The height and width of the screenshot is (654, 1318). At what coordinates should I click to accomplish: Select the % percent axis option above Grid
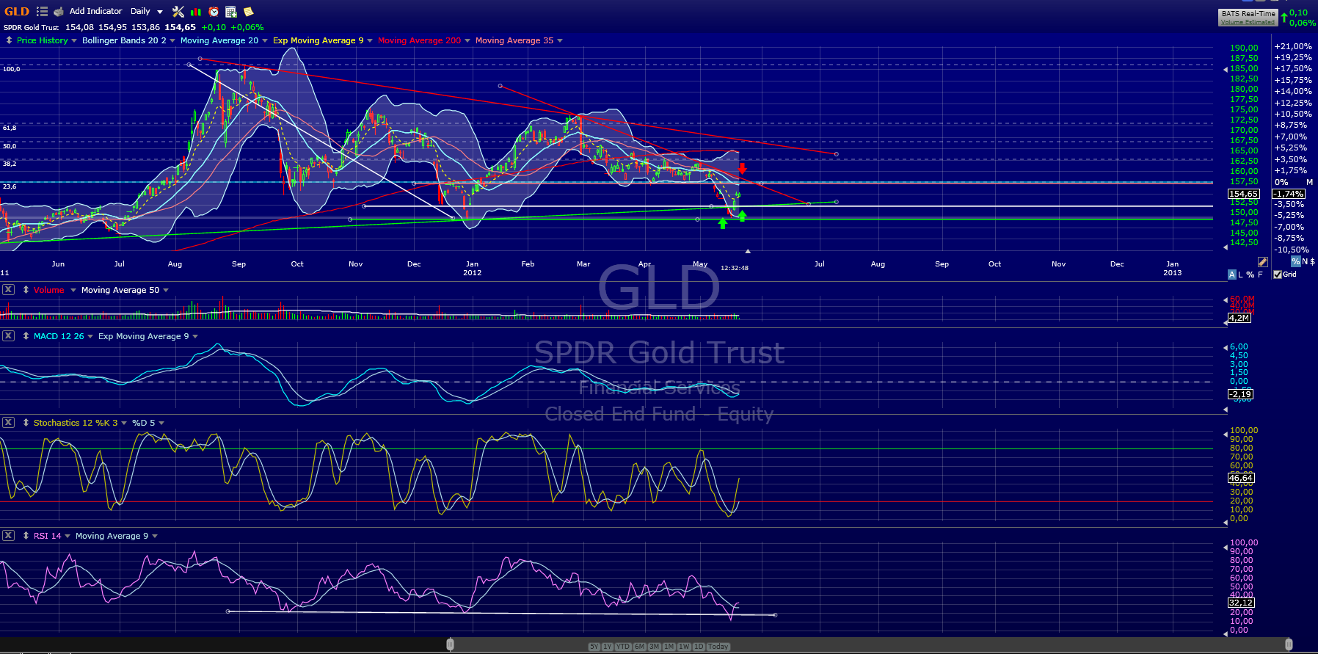1296,261
